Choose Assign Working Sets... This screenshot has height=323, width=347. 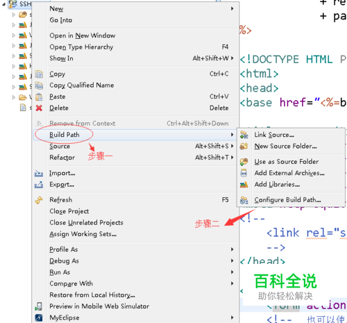[136, 234]
